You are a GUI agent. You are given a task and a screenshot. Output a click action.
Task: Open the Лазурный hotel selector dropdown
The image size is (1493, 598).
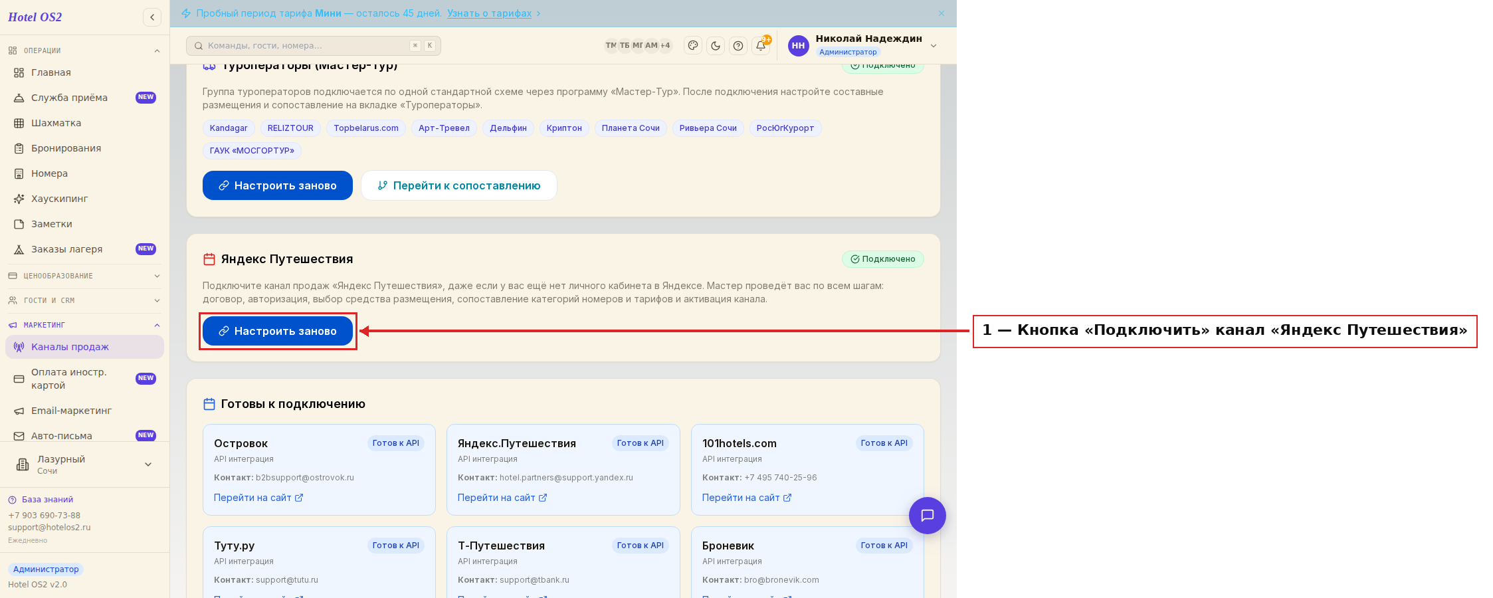pos(84,464)
